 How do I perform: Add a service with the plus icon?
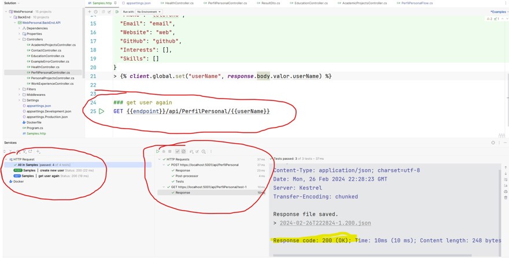pyautogui.click(x=38, y=151)
